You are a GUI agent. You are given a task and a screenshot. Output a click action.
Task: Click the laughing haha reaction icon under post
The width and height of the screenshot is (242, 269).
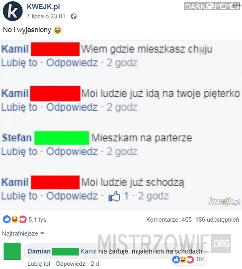[x=15, y=219]
